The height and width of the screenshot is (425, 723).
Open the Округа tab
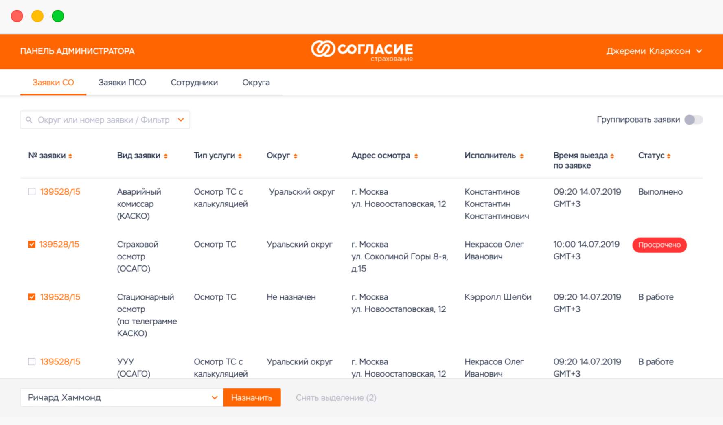coord(256,83)
